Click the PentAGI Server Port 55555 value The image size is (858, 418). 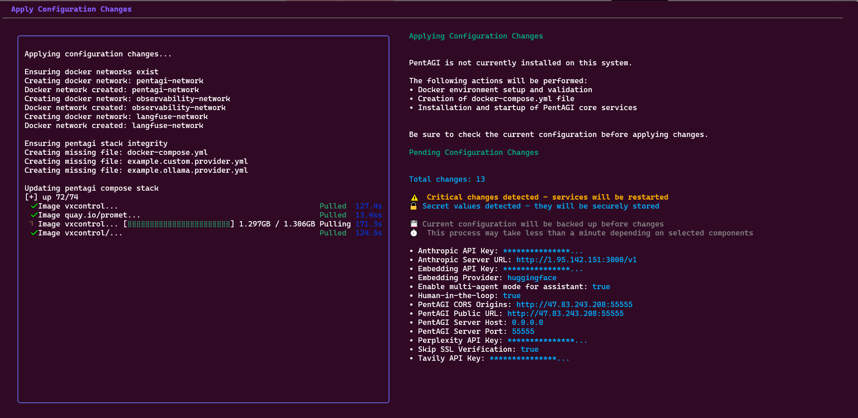(x=523, y=332)
